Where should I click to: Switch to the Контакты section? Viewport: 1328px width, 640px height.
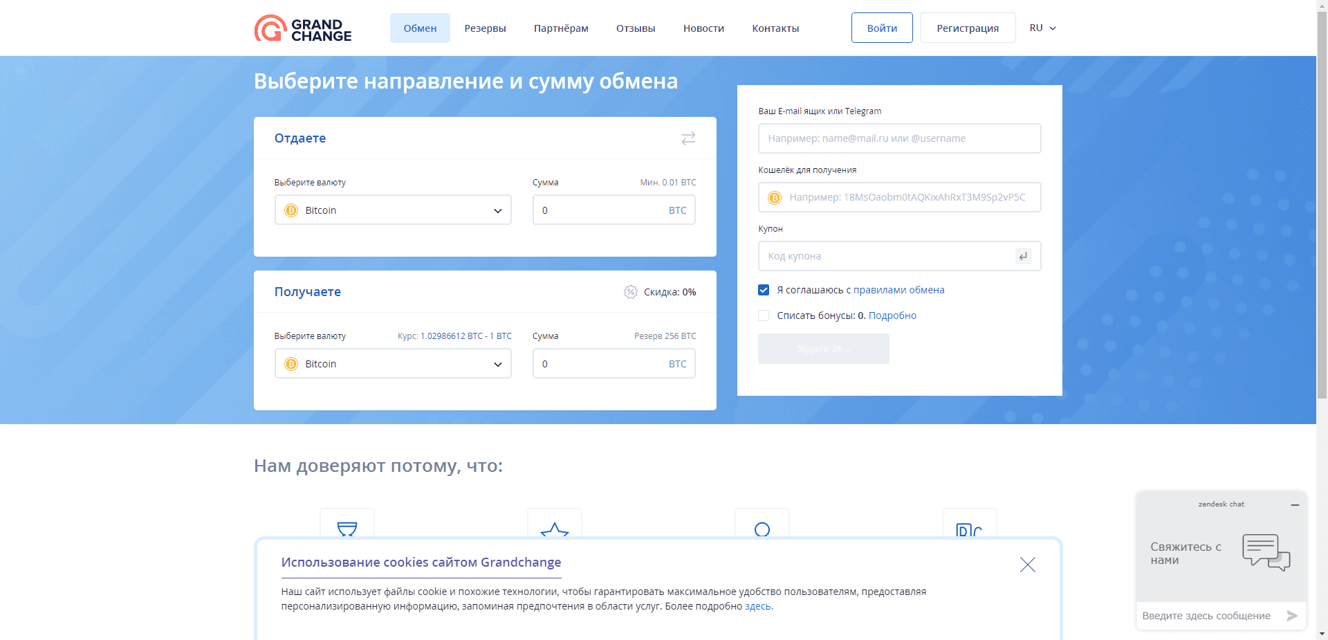(775, 28)
